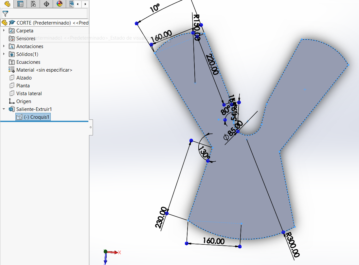The width and height of the screenshot is (359, 265).
Task: Select the 10° angle dimension
Action: 155,8
